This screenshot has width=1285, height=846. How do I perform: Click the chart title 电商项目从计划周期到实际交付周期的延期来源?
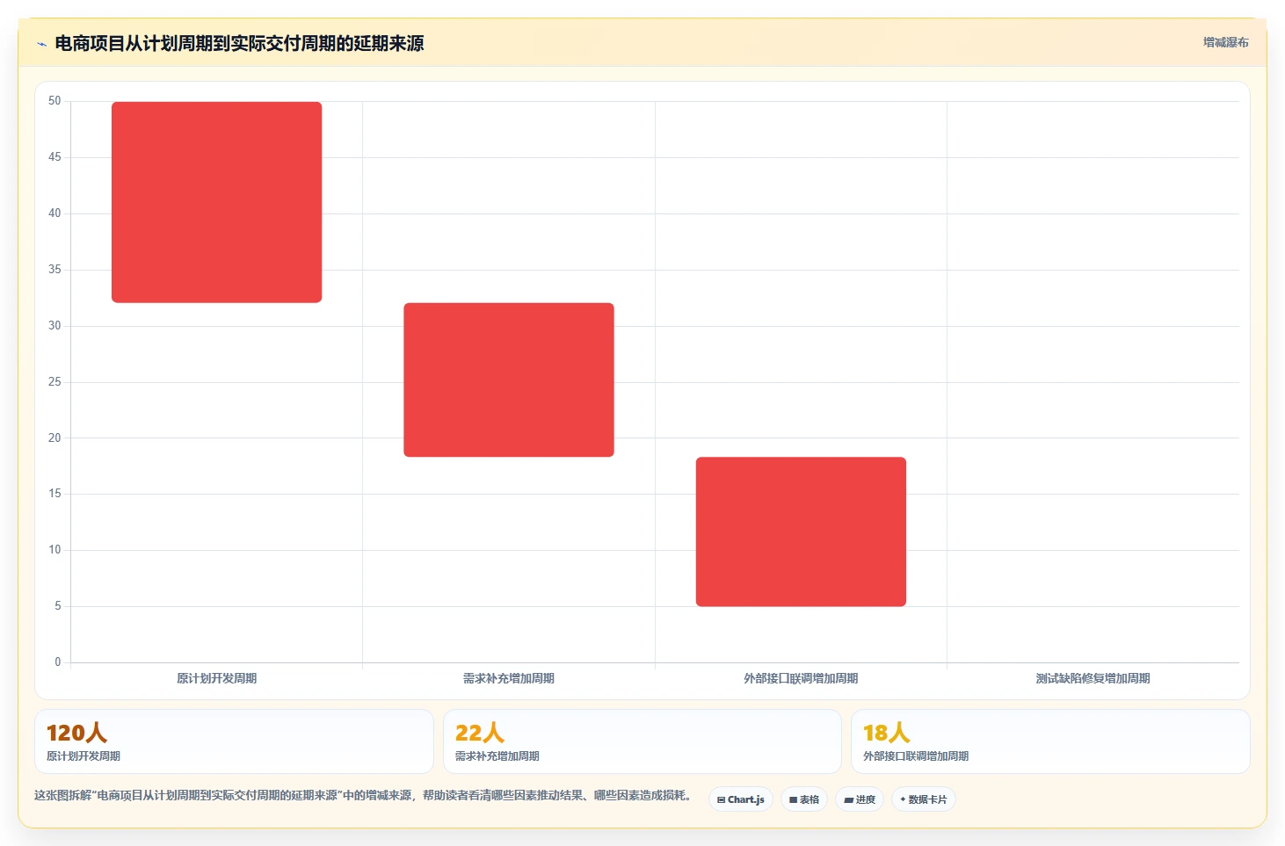(x=239, y=44)
